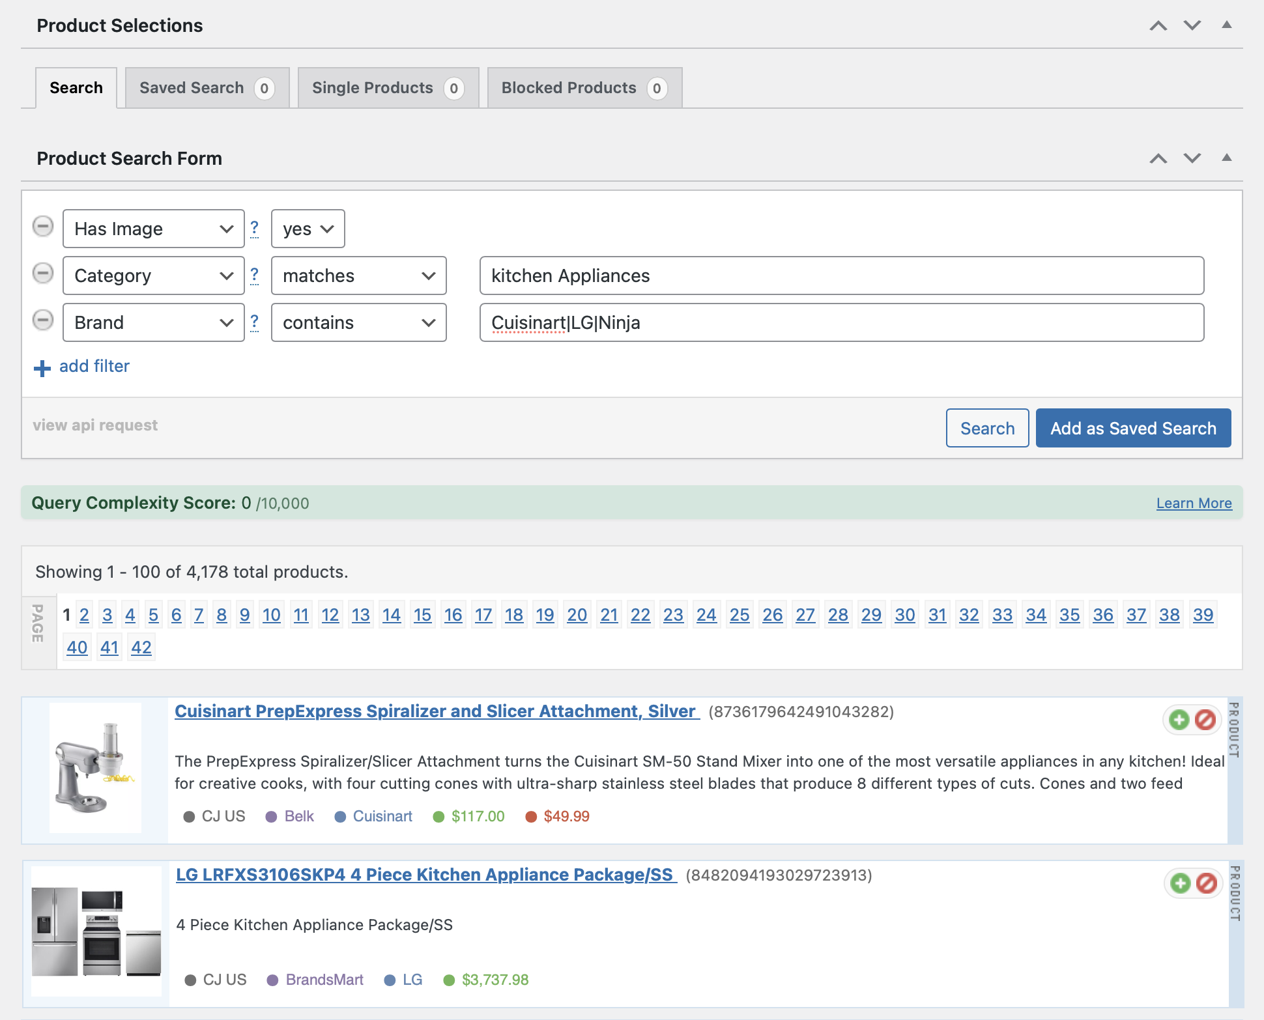This screenshot has width=1264, height=1020.
Task: Switch to the Search tab
Action: click(x=76, y=88)
